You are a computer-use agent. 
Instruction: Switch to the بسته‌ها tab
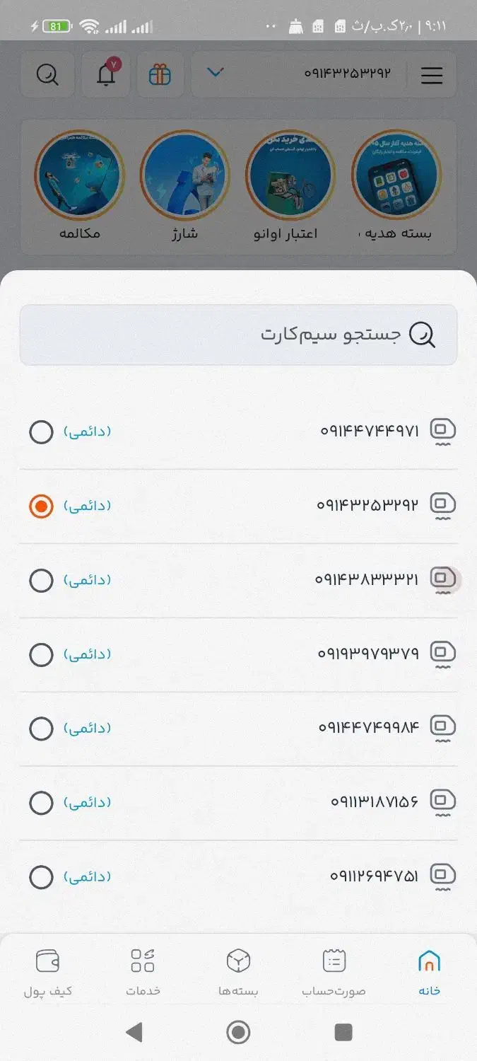(x=238, y=970)
